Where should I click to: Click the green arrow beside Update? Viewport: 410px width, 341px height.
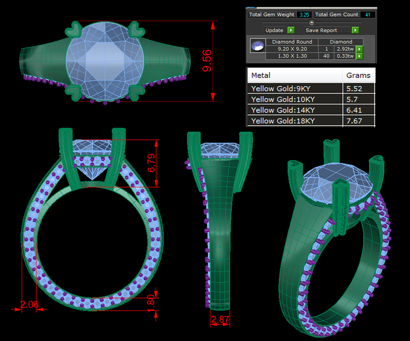(291, 30)
